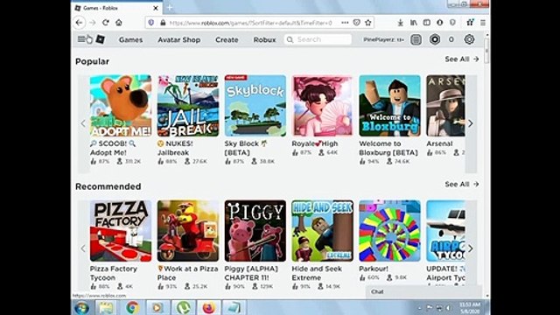The width and height of the screenshot is (560, 315).
Task: Open the Jailbreak game thumbnail
Action: point(188,106)
